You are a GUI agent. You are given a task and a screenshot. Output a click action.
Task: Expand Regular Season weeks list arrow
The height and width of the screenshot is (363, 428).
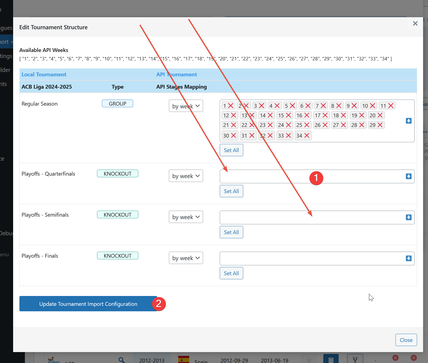(409, 121)
